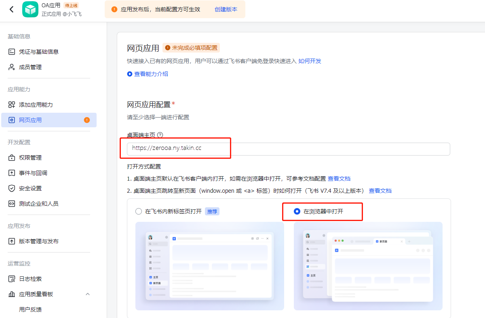Image resolution: width=485 pixels, height=318 pixels.
Task: Click the 网页应用 sidebar icon
Action: 12,120
